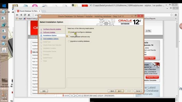The image size is (182, 102).
Task: Click the taskbar clock
Action: point(4,101)
